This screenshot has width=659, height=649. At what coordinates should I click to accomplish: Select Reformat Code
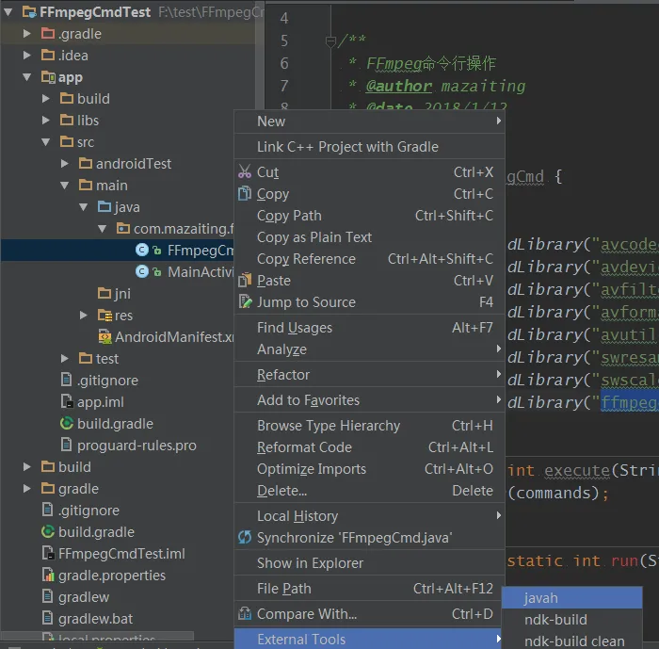pyautogui.click(x=369, y=447)
